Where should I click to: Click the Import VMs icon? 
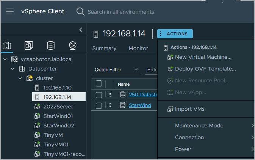170,109
